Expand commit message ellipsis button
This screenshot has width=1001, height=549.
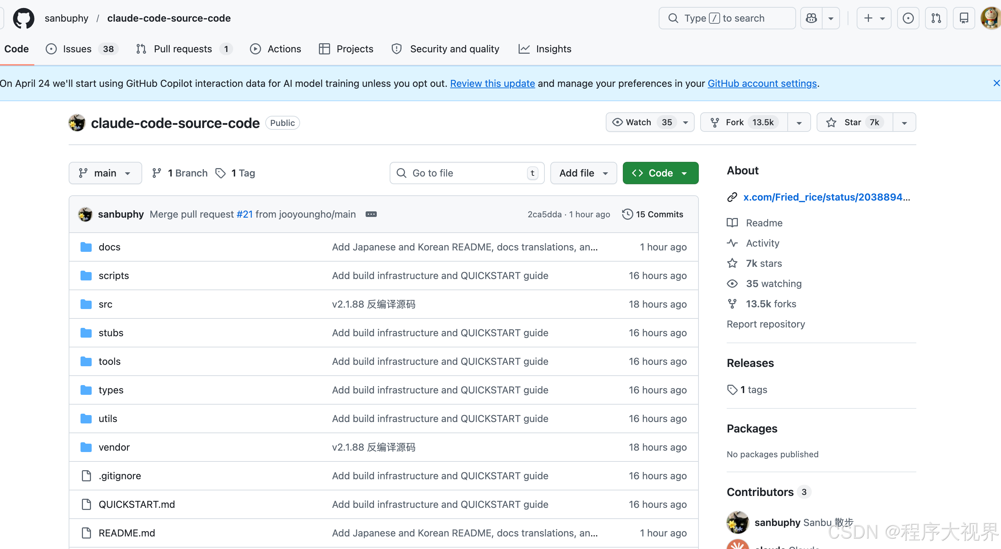click(x=371, y=214)
